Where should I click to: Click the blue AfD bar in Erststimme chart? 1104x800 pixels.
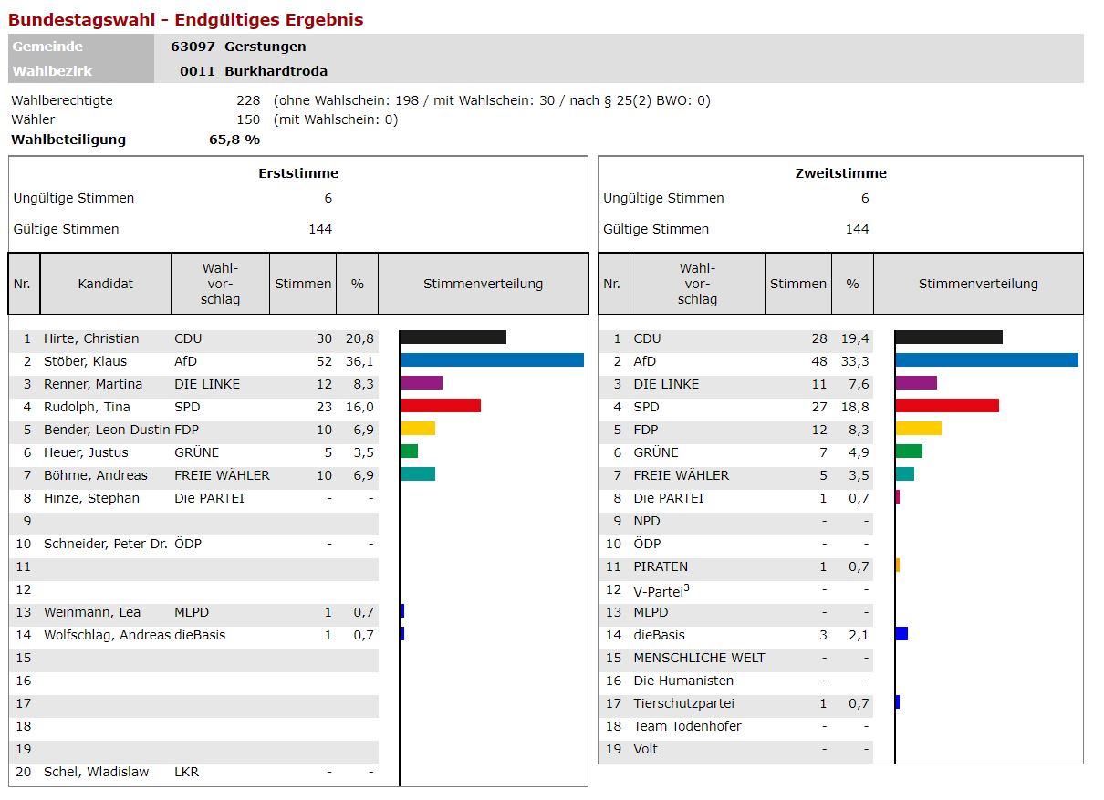click(492, 360)
